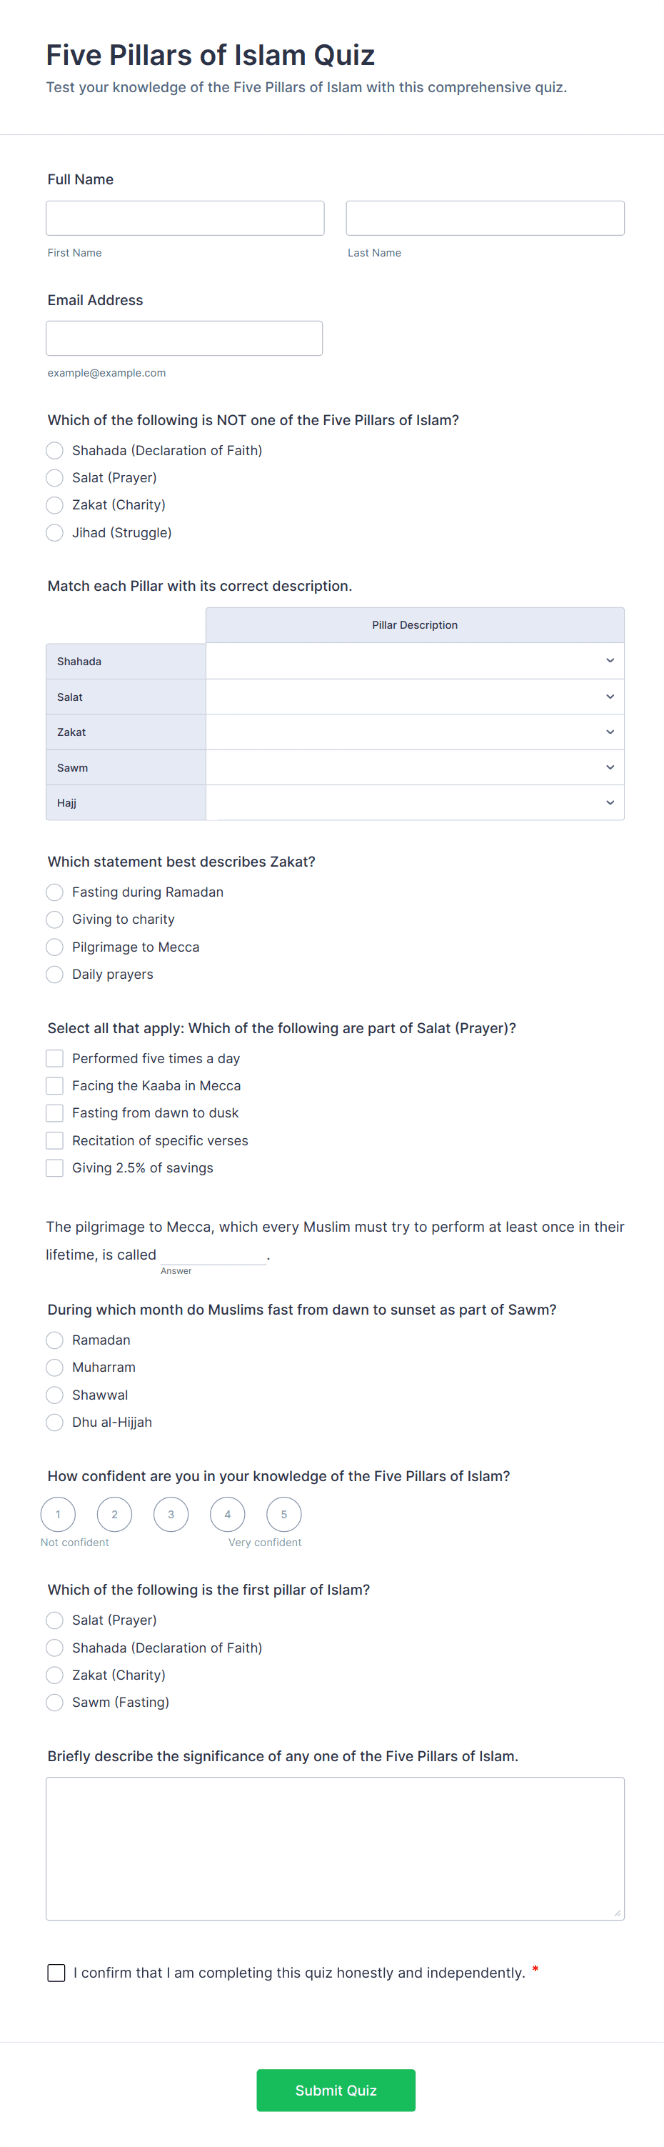This screenshot has width=664, height=2147.
Task: Click the Email Address field
Action: pyautogui.click(x=184, y=339)
